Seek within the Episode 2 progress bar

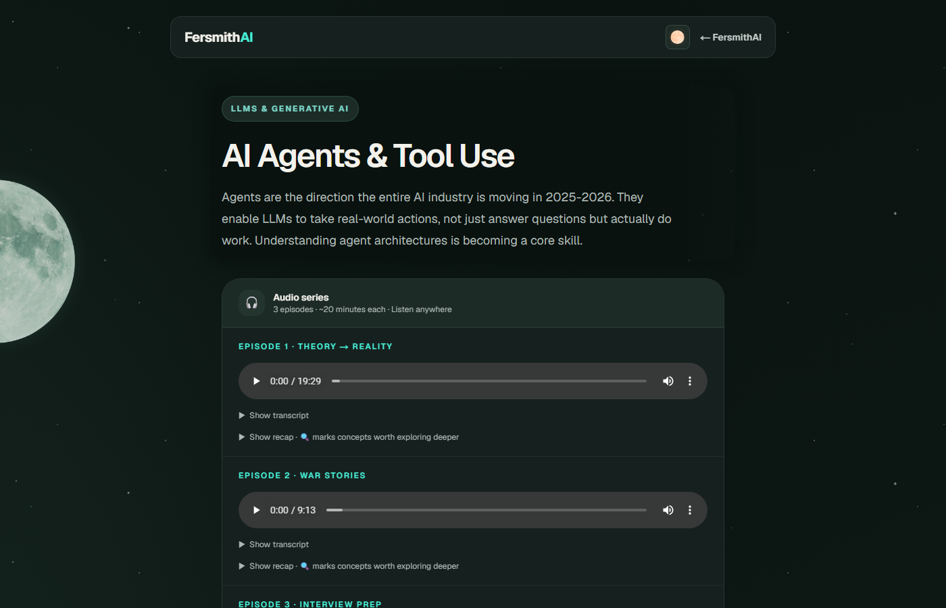[x=487, y=510]
